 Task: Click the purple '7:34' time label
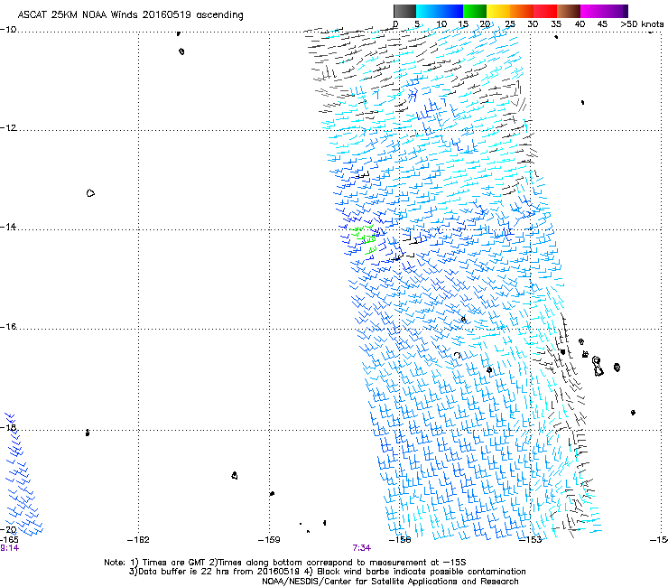click(361, 548)
